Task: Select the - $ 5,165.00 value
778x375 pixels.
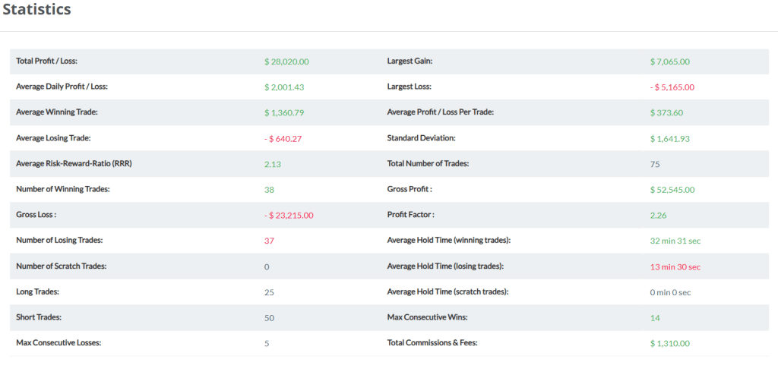Action: [x=672, y=87]
